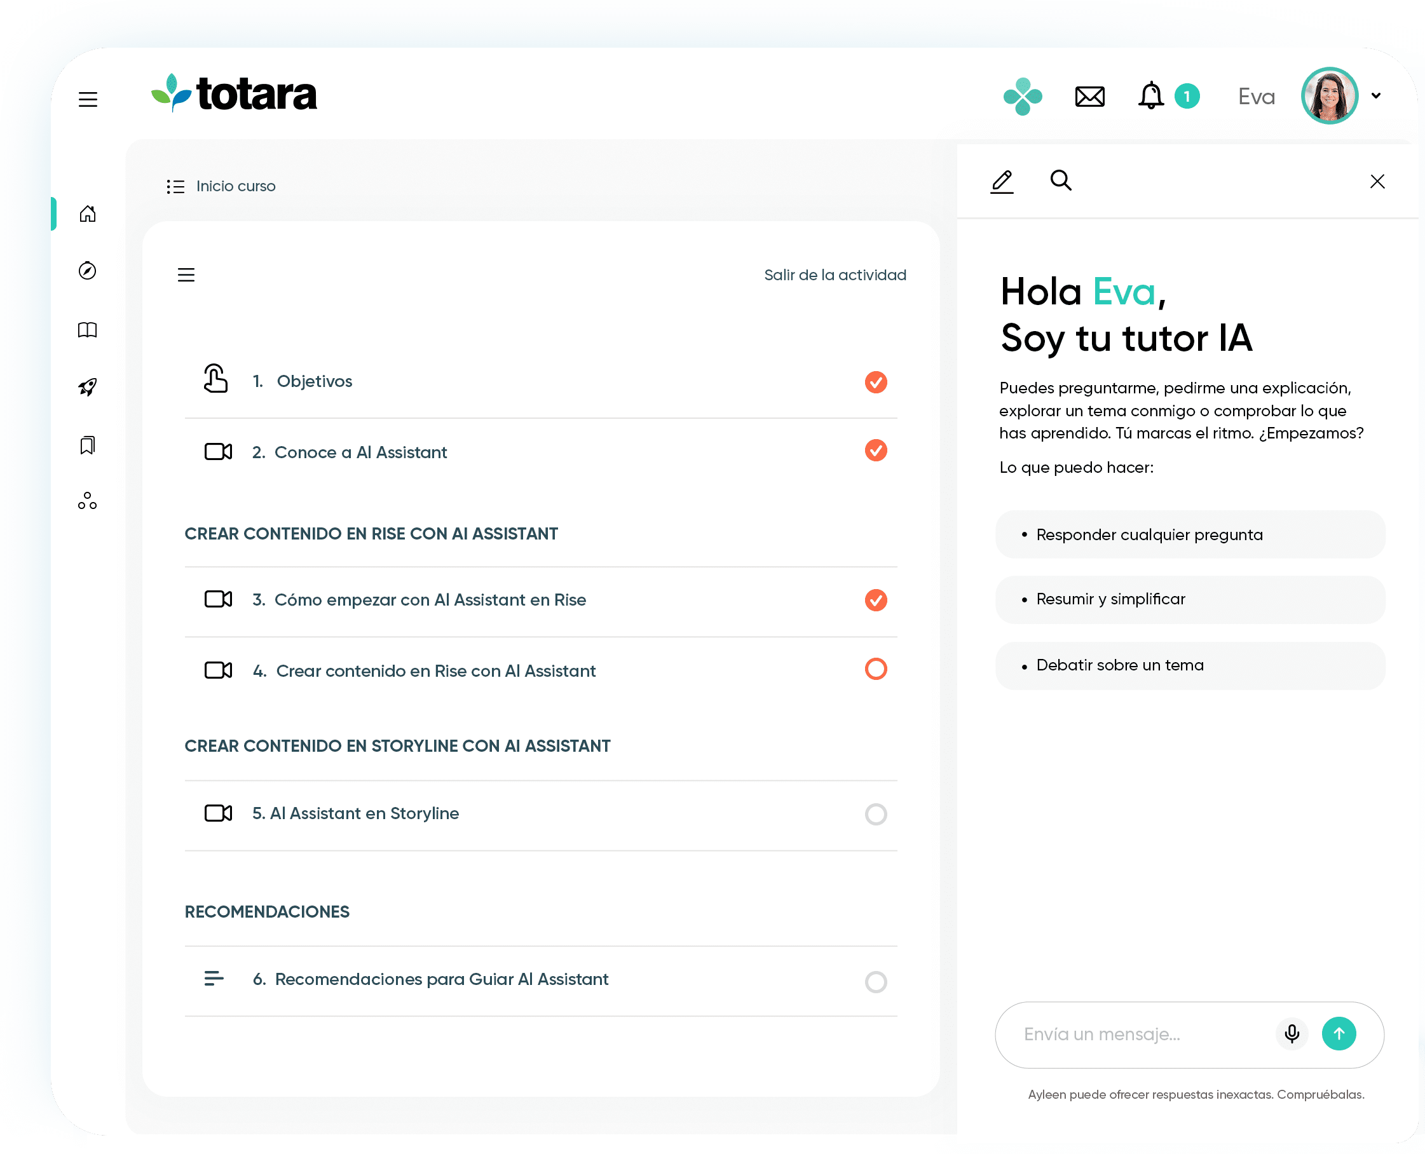Open the green clover AI assistant icon
The image size is (1425, 1154).
point(1022,97)
